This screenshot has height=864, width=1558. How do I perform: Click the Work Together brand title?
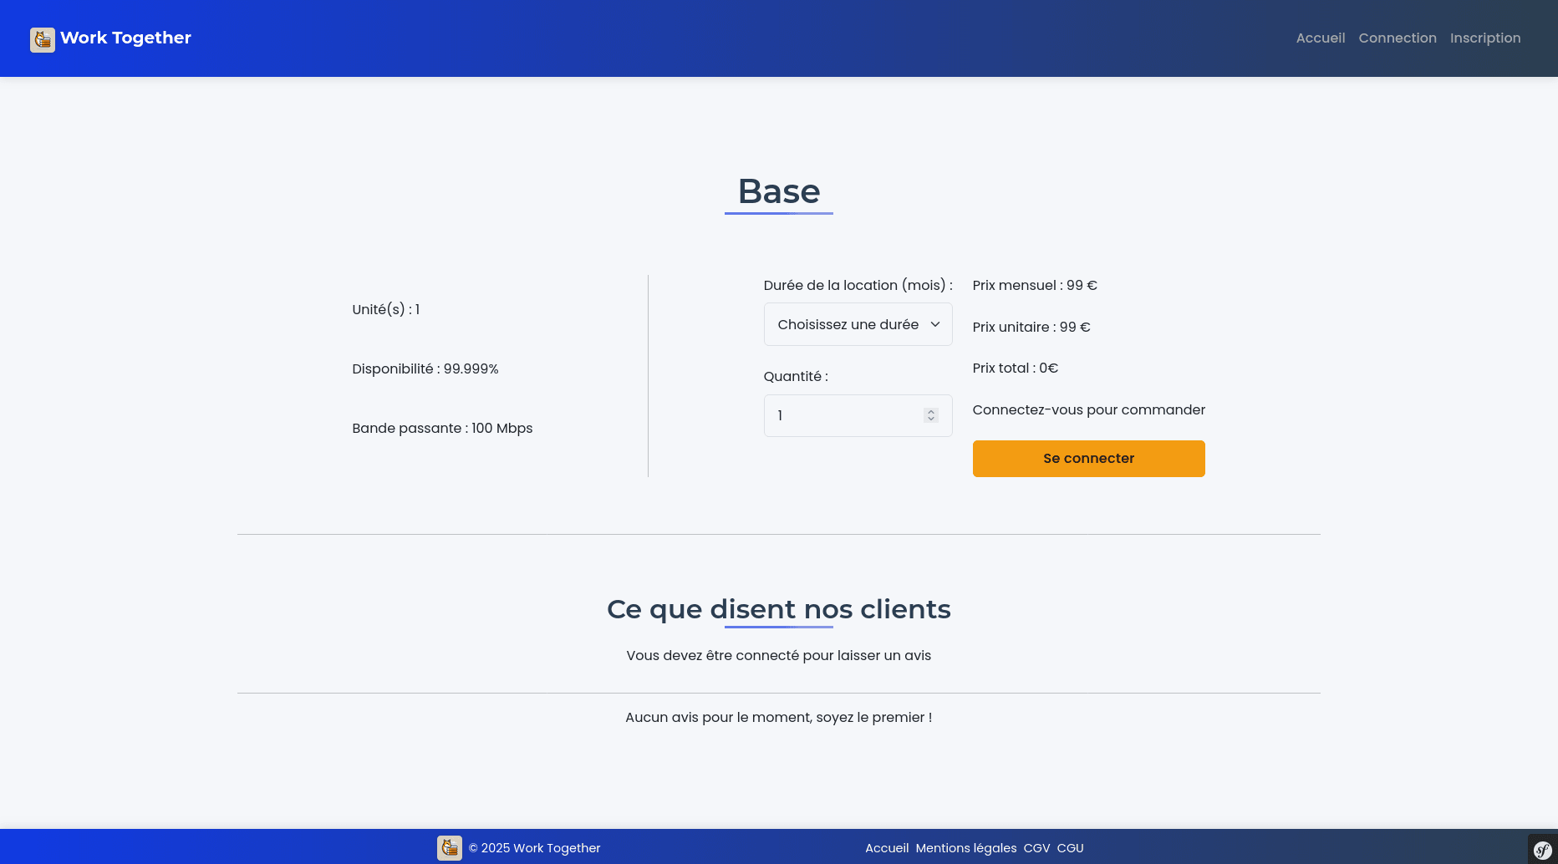point(125,38)
